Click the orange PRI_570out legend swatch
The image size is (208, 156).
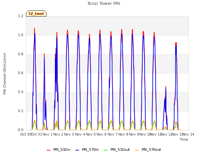[x=137, y=150]
